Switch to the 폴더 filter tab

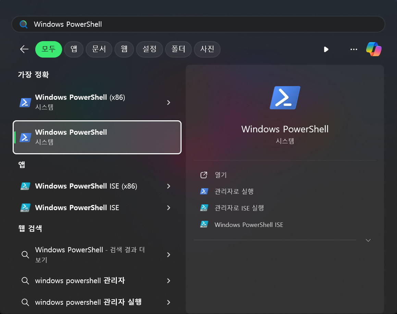point(178,49)
